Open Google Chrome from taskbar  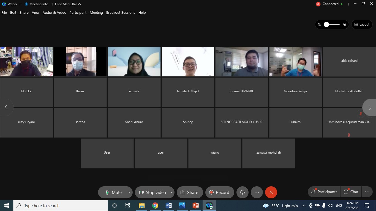155,206
